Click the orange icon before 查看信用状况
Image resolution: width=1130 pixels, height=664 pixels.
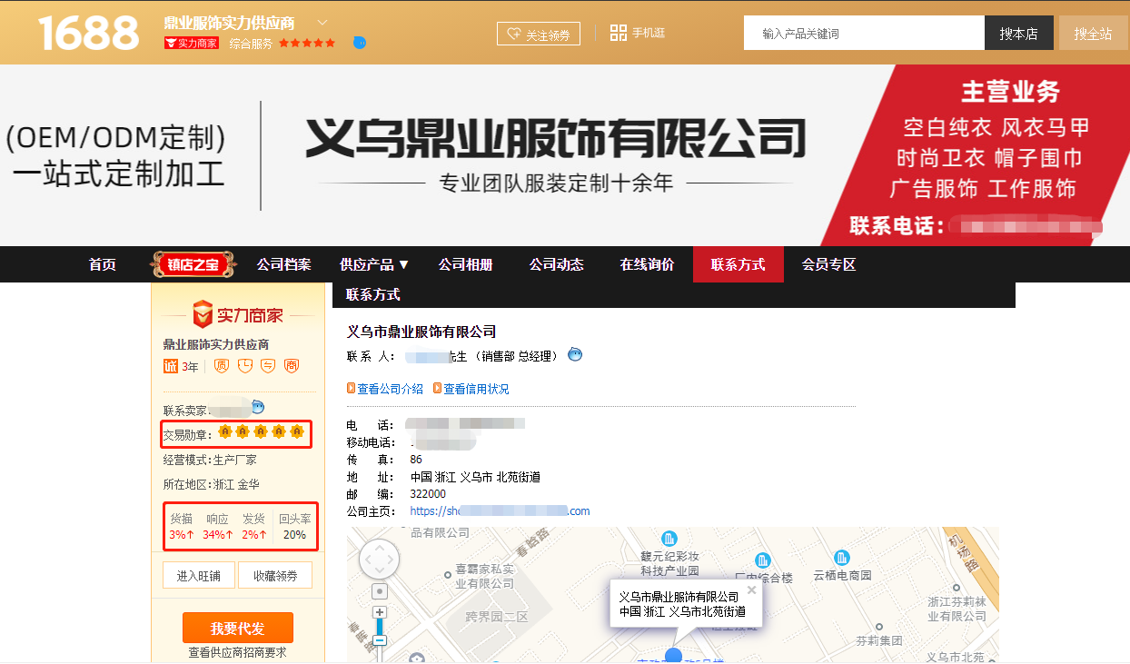[x=437, y=388]
